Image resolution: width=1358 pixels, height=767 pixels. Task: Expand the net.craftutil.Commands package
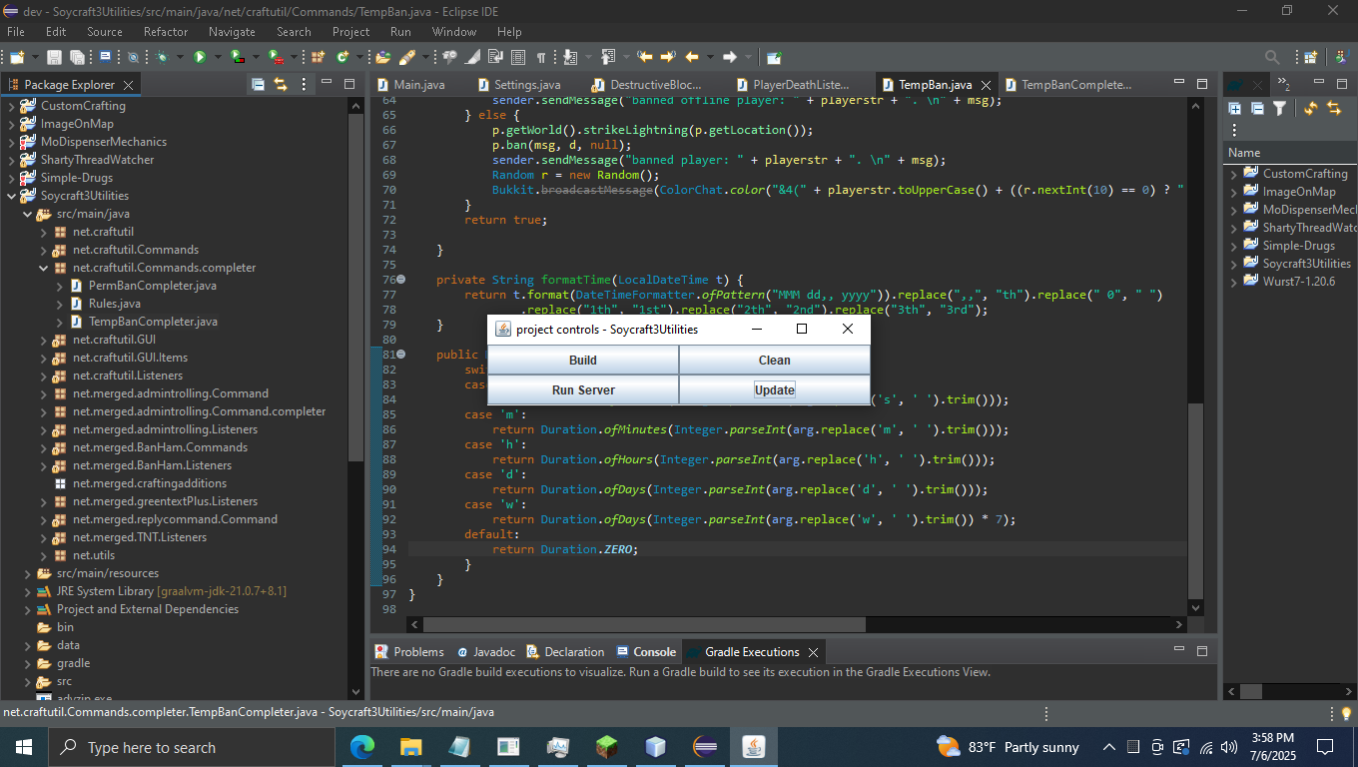point(44,250)
